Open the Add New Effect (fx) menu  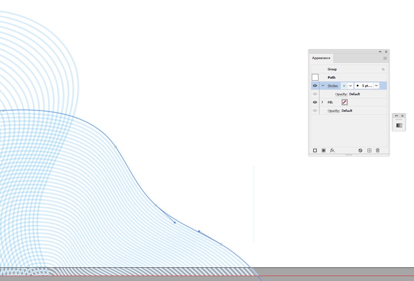pyautogui.click(x=332, y=150)
